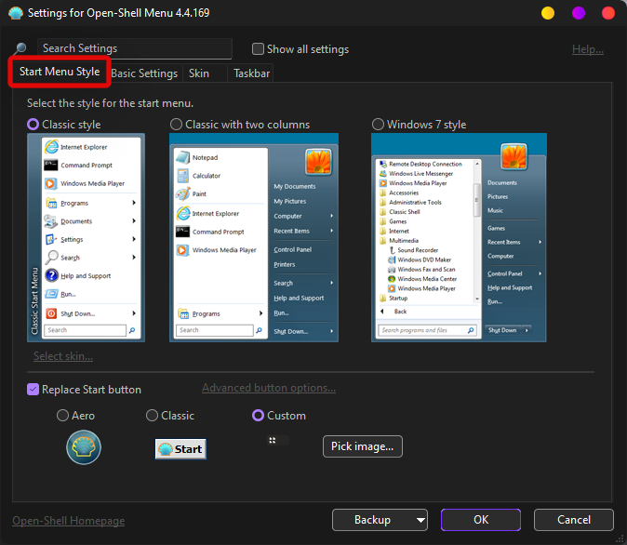Select Windows 7 style radio button
The width and height of the screenshot is (627, 545).
(x=378, y=125)
